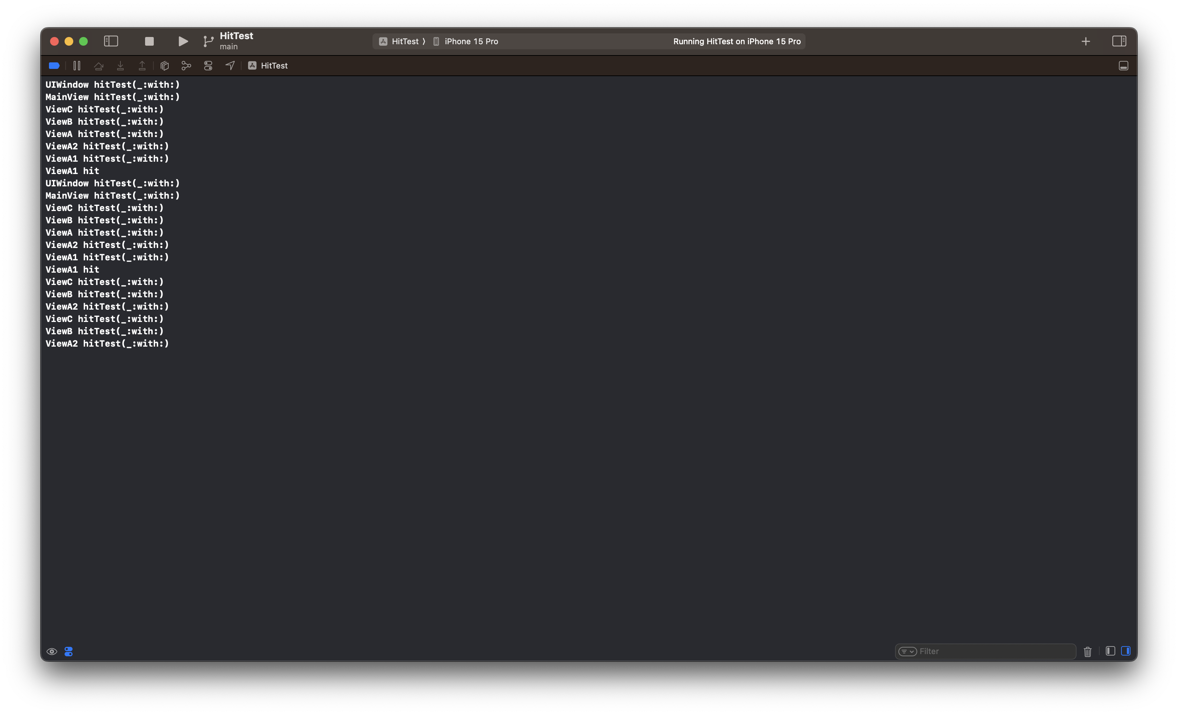Open Debug View Hierarchy
The width and height of the screenshot is (1178, 715).
(164, 66)
